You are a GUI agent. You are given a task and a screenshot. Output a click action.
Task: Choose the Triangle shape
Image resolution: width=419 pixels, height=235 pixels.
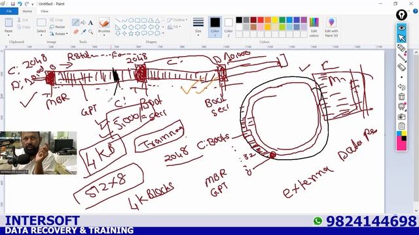157,20
